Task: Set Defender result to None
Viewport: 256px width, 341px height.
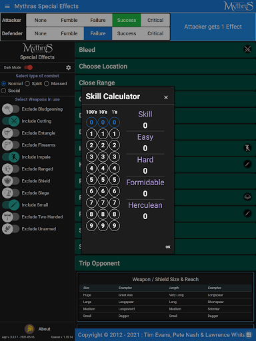Action: [x=41, y=33]
